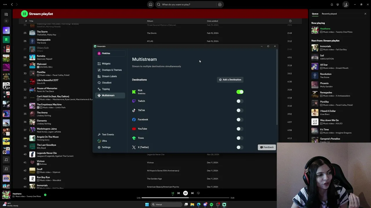This screenshot has height=208, width=371.
Task: Click the Trovo logo icon
Action: pos(134,138)
